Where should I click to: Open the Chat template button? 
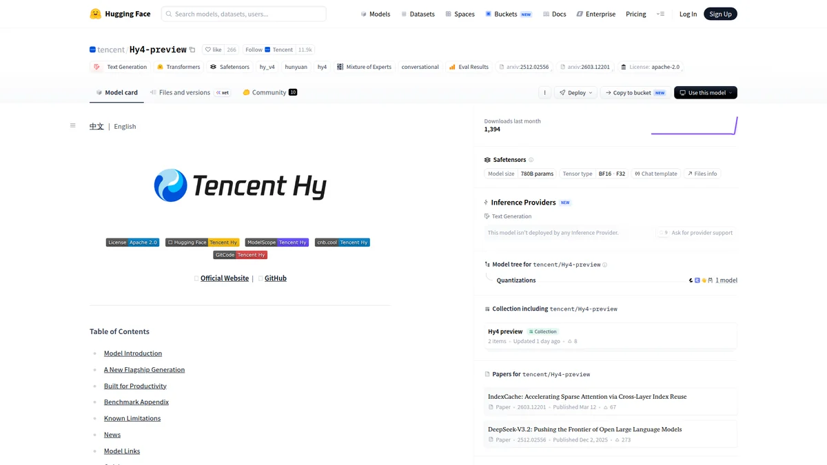coord(656,174)
